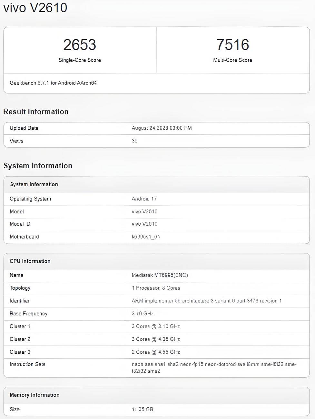Screen dimensions: 315x419
Task: Click the Views count value
Action: 134,141
